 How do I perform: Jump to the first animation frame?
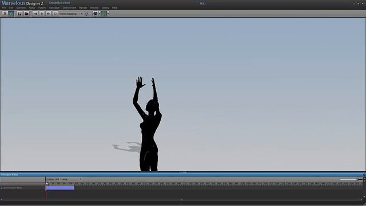[35, 14]
